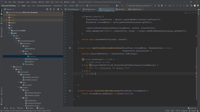Open the Navigate menu
The image size is (200, 112).
coord(21,2)
